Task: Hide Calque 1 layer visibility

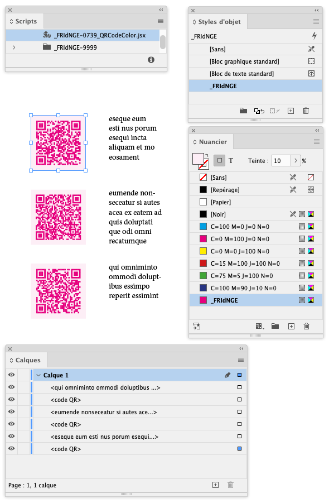Action: point(12,375)
